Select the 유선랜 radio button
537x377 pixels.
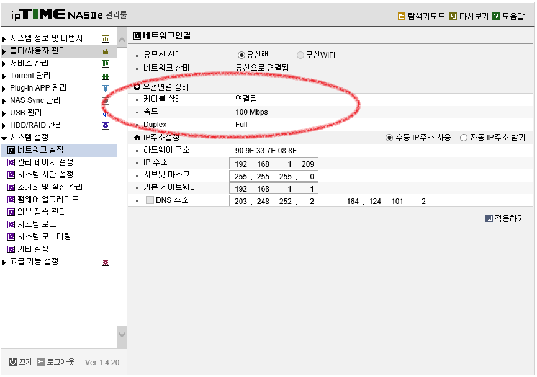coord(241,55)
